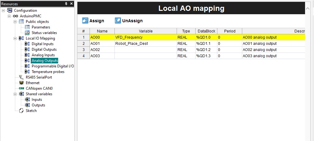Viewport: 315px width, 141px height.
Task: Click the Assign icon
Action: (85, 21)
